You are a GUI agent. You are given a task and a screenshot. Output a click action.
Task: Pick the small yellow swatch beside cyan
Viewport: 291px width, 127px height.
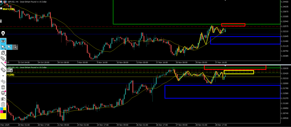(5, 109)
